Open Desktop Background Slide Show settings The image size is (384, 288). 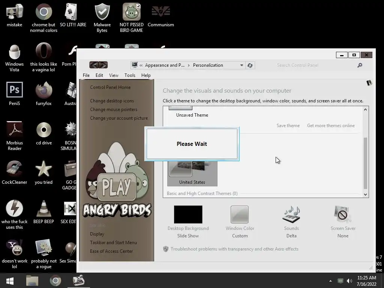[x=188, y=222]
